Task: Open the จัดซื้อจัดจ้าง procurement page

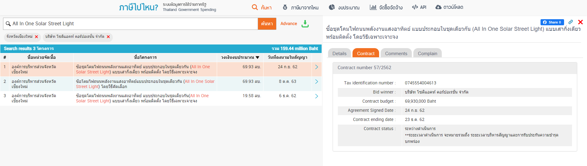Action: 386,7
